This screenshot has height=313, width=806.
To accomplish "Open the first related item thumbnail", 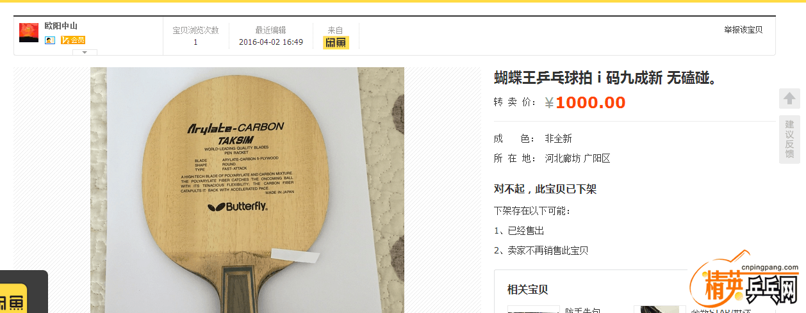I will pyautogui.click(x=534, y=309).
